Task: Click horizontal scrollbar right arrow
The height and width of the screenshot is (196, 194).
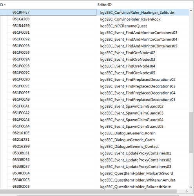Action: point(187,191)
